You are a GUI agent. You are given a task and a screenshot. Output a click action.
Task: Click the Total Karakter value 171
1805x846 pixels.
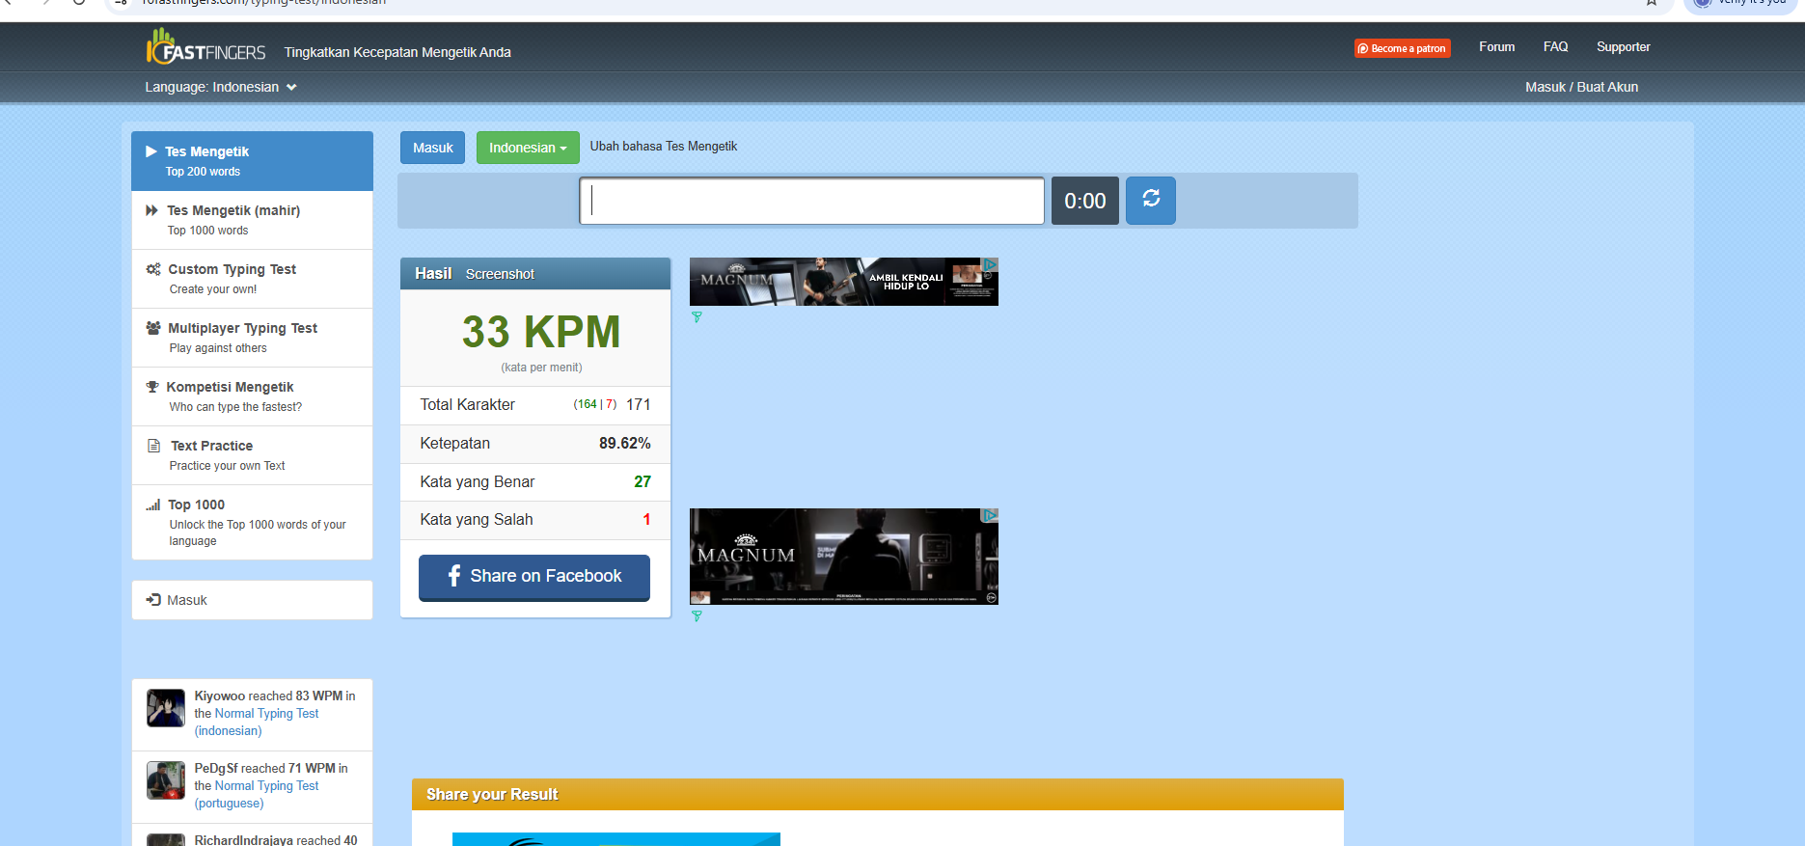tap(638, 405)
